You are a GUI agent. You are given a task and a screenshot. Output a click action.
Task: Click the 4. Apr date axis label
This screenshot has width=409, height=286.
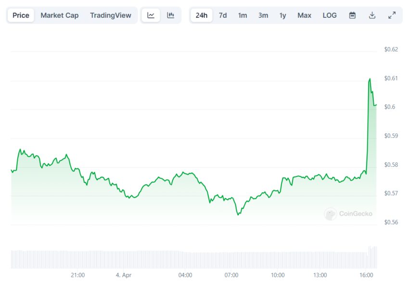point(124,275)
